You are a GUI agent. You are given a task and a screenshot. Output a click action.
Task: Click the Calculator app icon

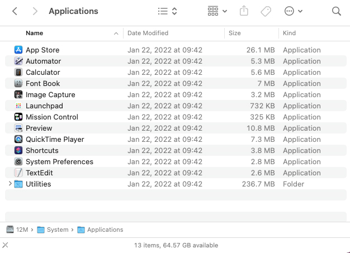coord(18,72)
